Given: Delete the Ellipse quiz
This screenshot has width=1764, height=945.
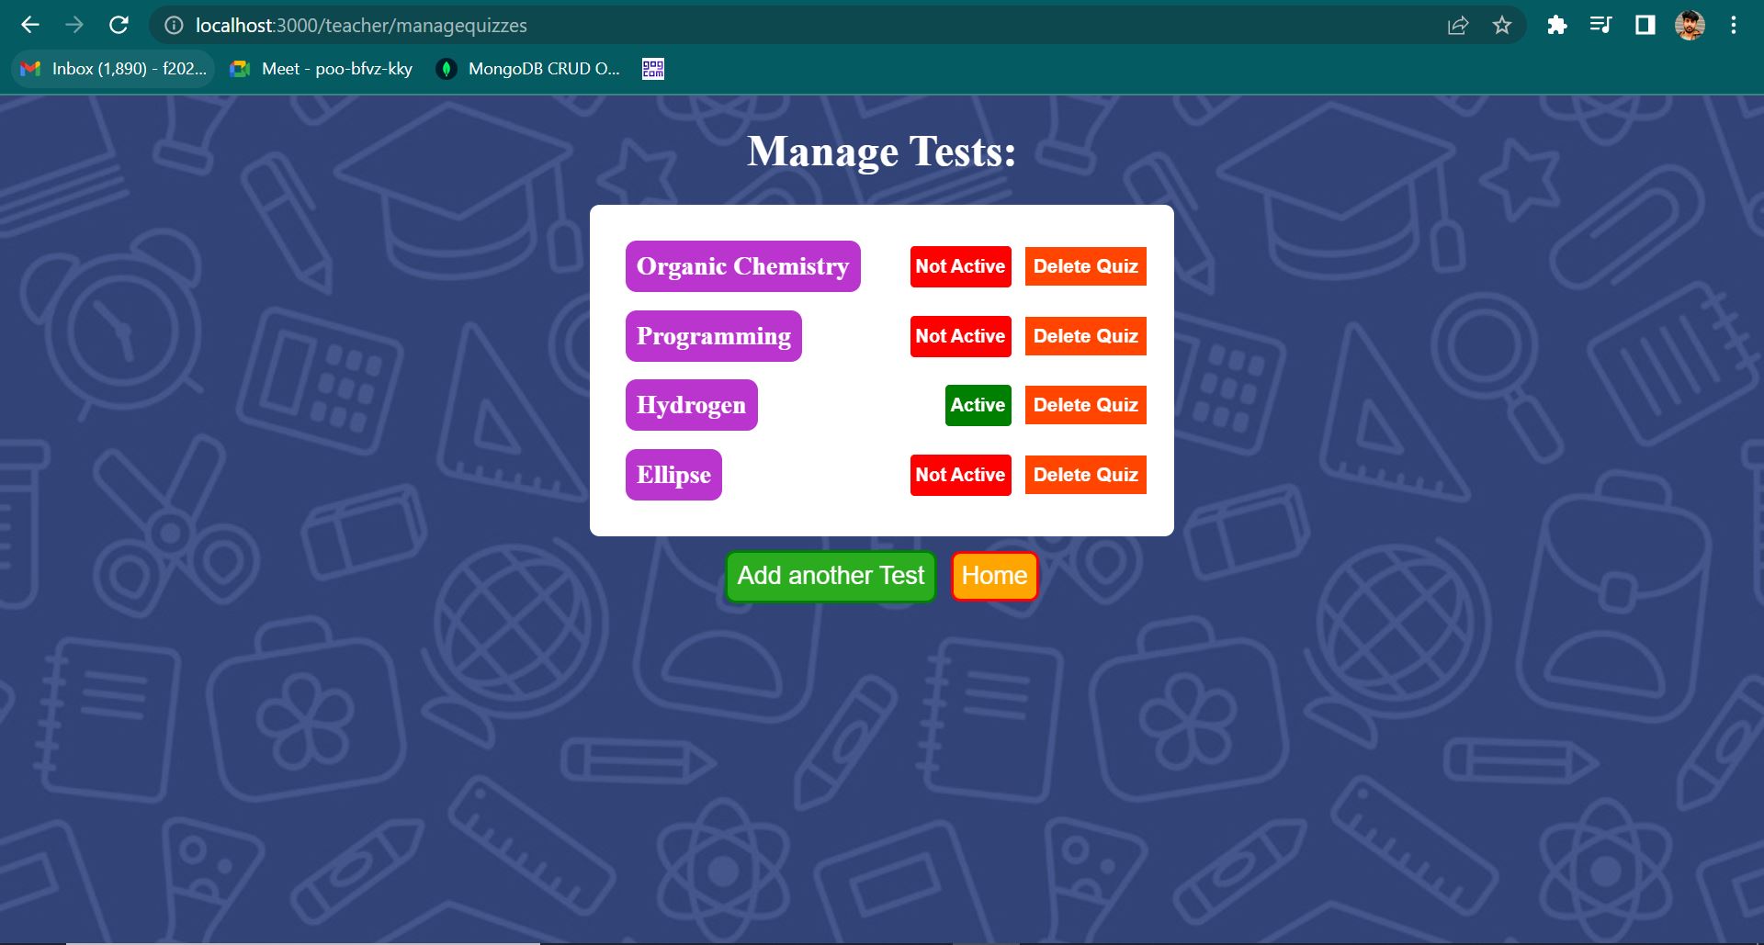Looking at the screenshot, I should coord(1086,475).
